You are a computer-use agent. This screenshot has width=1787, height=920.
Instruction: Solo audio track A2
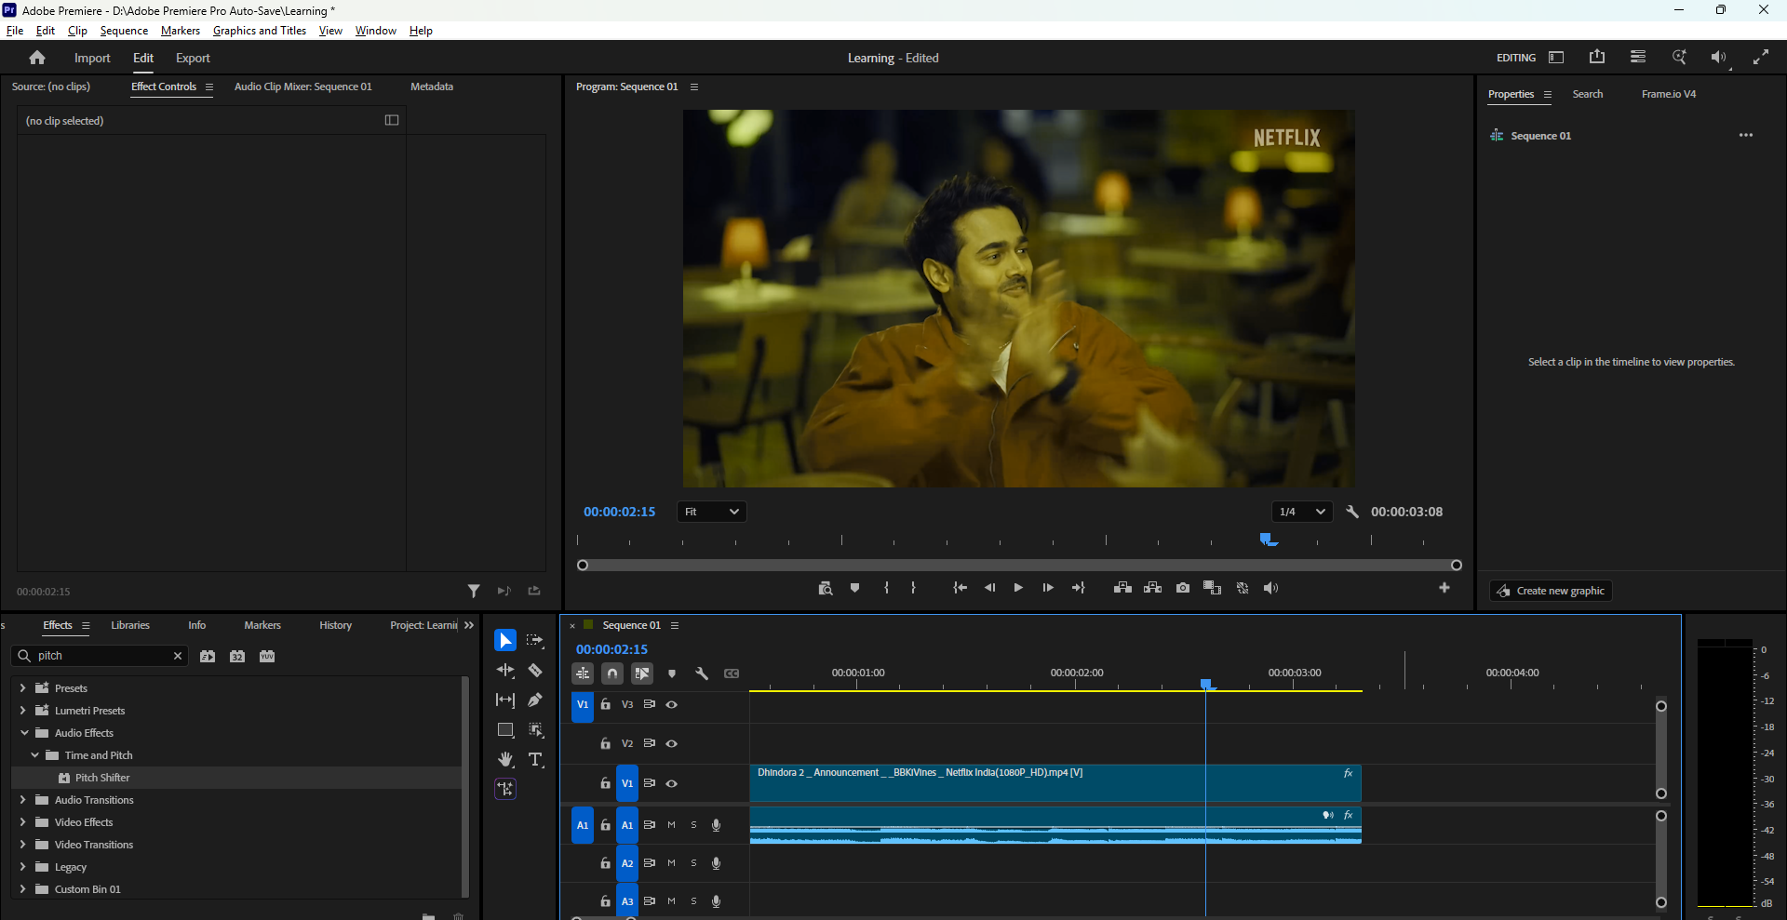pyautogui.click(x=694, y=863)
